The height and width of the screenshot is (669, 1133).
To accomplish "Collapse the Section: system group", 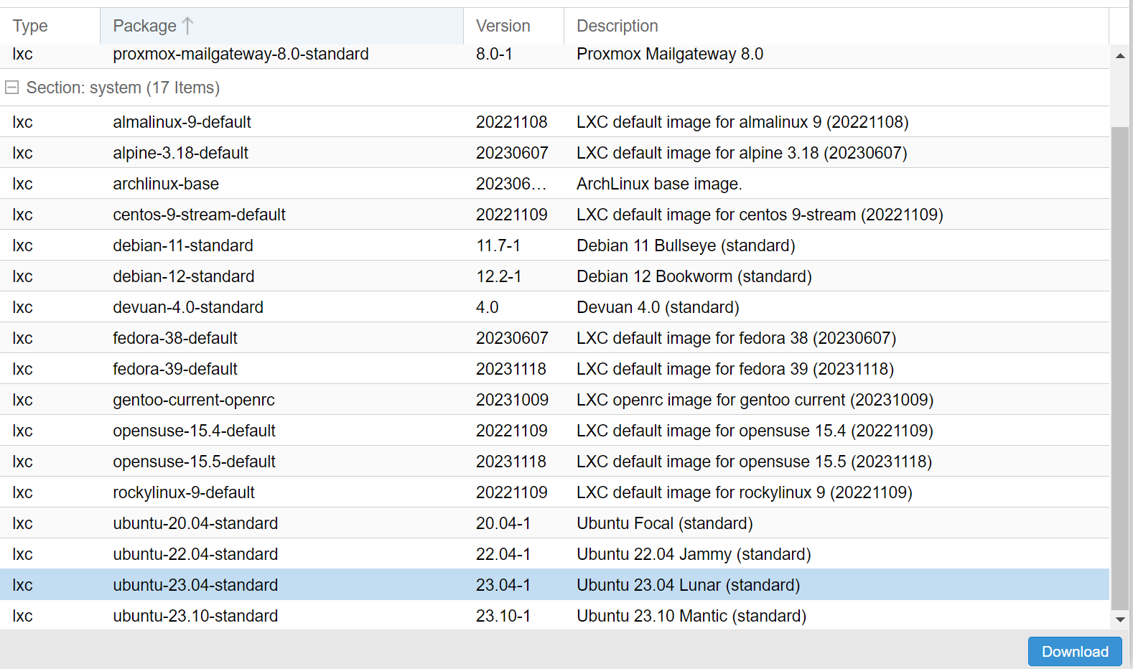I will (x=11, y=88).
